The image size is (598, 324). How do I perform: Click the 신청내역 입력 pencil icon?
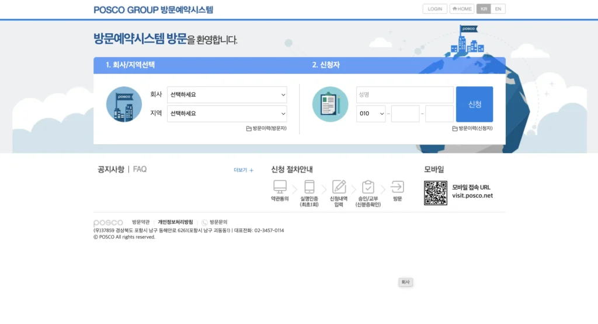339,186
